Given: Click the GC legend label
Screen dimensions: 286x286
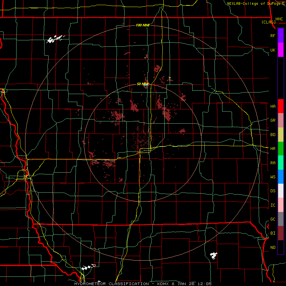Looking at the screenshot, I should (x=273, y=219).
